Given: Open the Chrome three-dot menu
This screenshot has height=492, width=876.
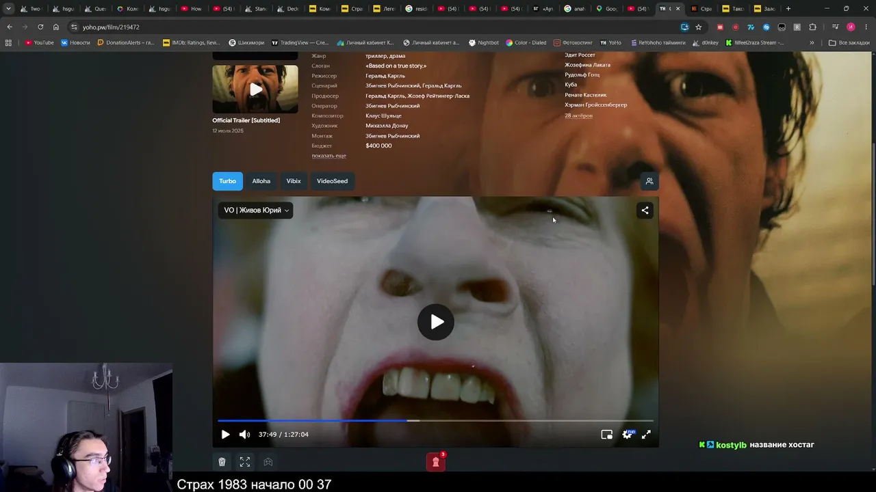Looking at the screenshot, I should point(866,27).
